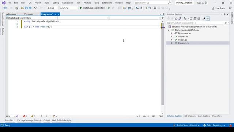The height and width of the screenshot is (132, 234).
Task: Open the Package Manager Console tab
Action: tap(29, 120)
